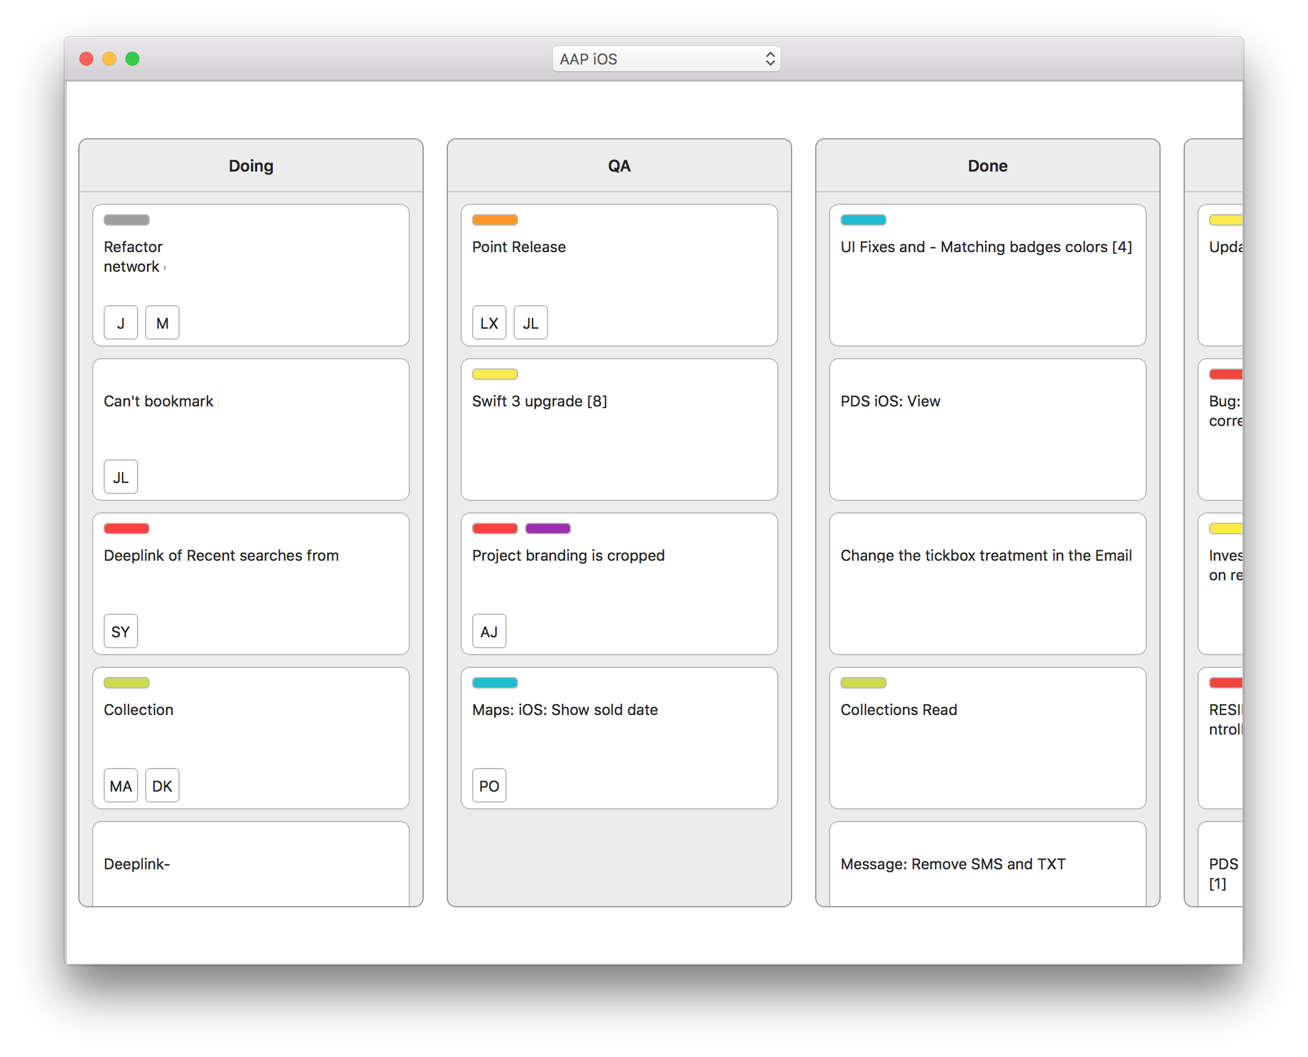Viewport: 1308px width, 1057px height.
Task: Select the Done column header
Action: coord(987,166)
